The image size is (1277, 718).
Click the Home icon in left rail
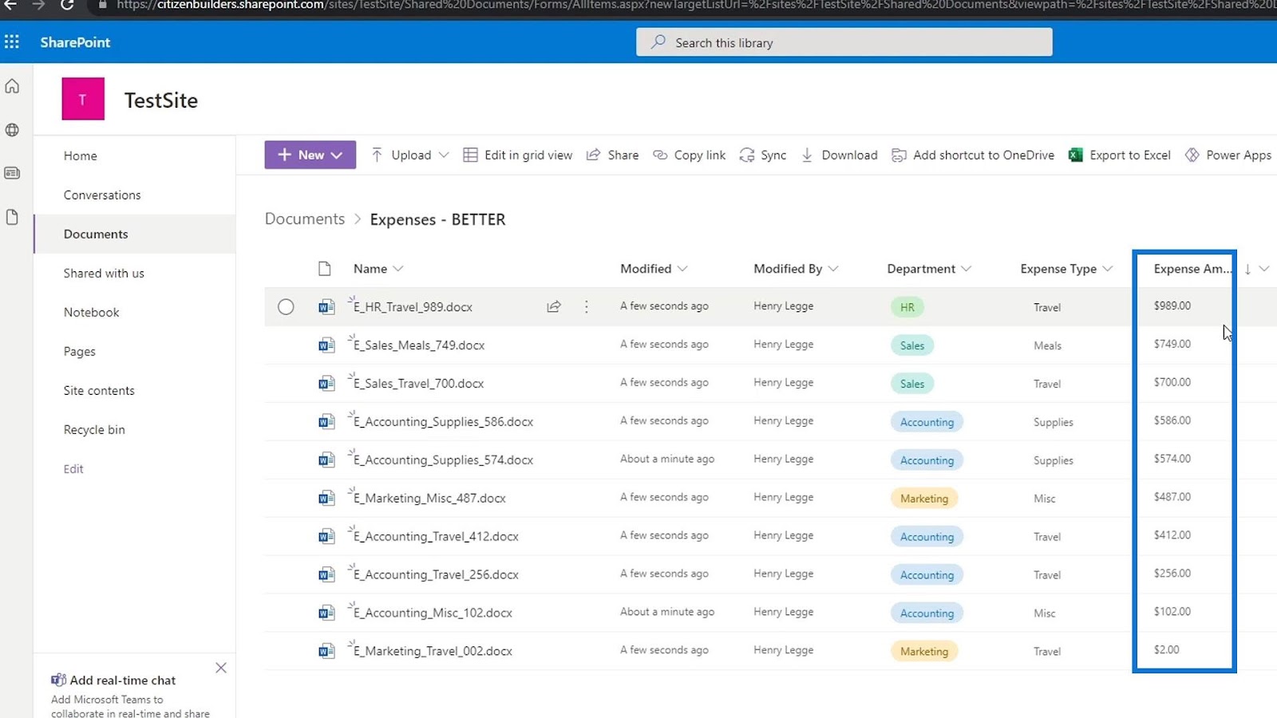[x=12, y=86]
